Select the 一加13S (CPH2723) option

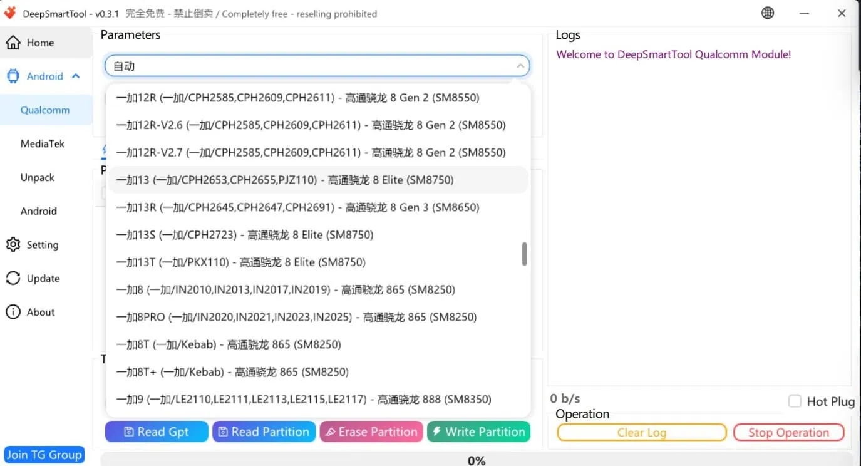(318, 235)
